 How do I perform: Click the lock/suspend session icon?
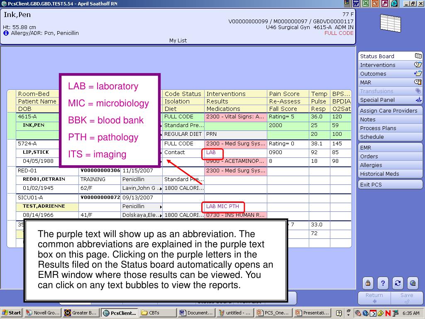pos(368,283)
